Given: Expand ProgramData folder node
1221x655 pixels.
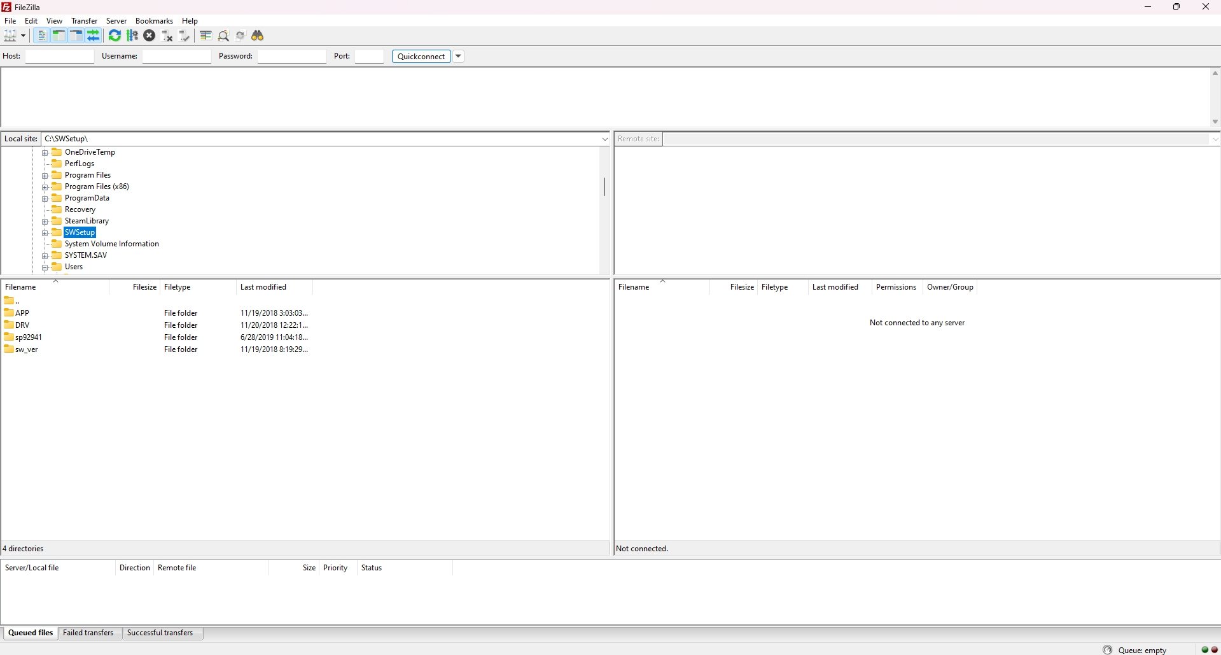Looking at the screenshot, I should [x=45, y=199].
